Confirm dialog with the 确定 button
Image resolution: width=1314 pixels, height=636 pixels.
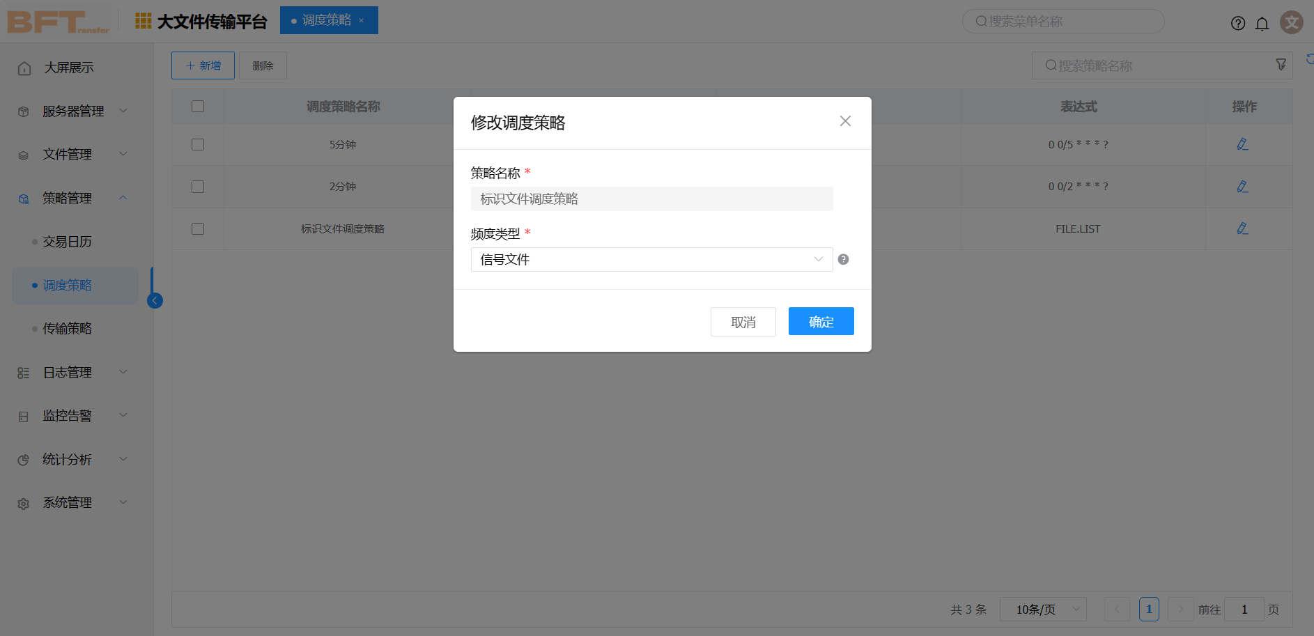coord(821,321)
